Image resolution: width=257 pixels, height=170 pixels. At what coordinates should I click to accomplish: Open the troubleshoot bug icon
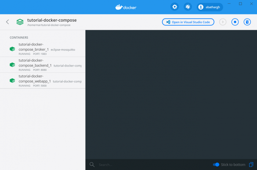coord(188,7)
